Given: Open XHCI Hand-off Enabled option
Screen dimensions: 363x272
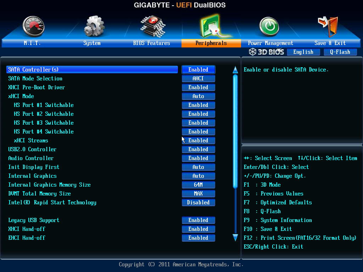Looking at the screenshot, I should [x=199, y=229].
